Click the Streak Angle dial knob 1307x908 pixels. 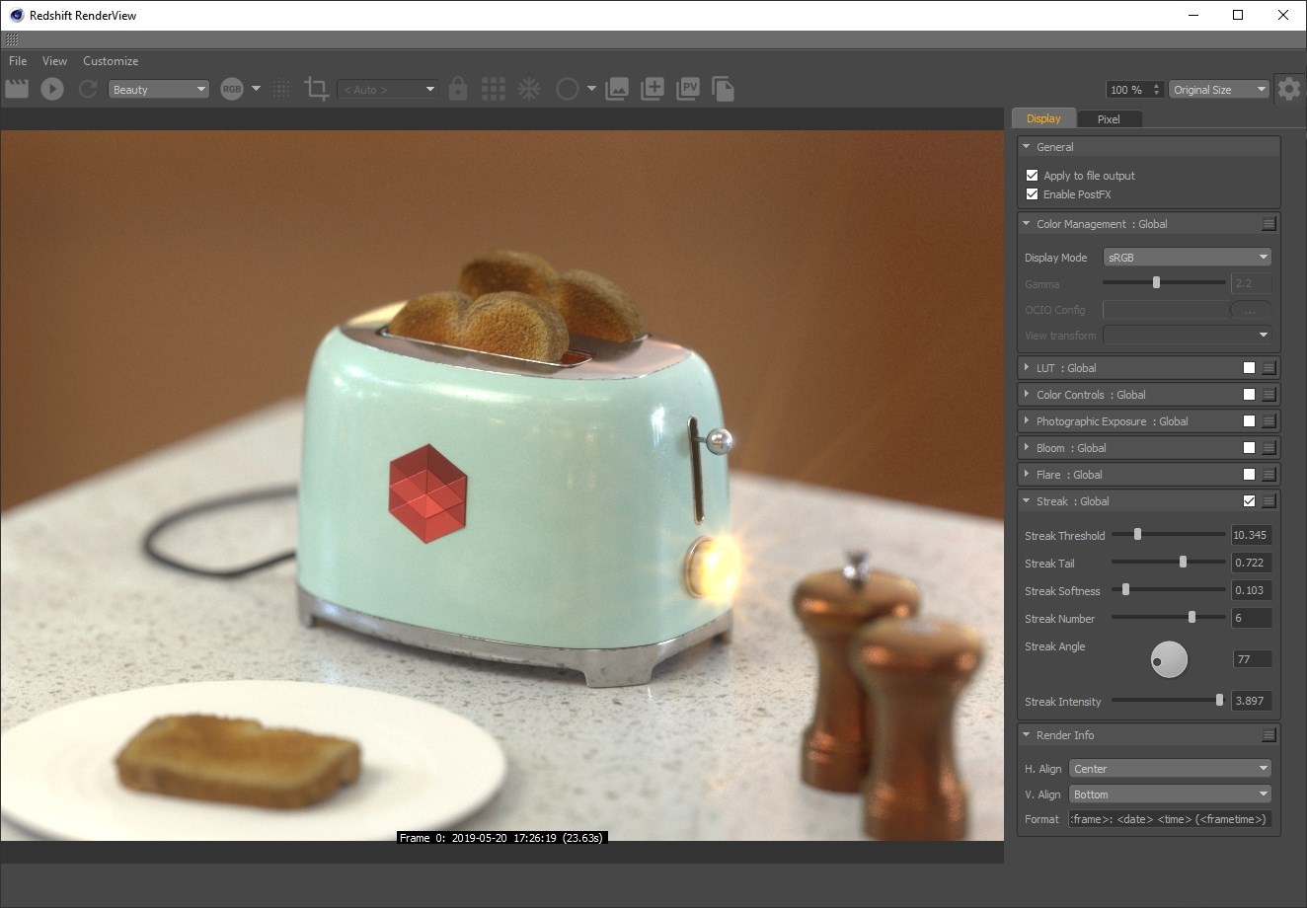point(1169,659)
